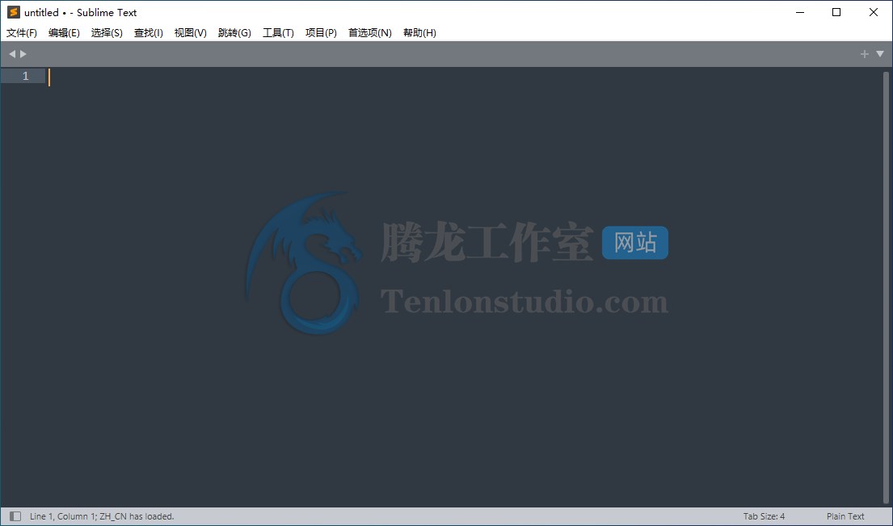Add a new tab with plus icon

coord(864,54)
